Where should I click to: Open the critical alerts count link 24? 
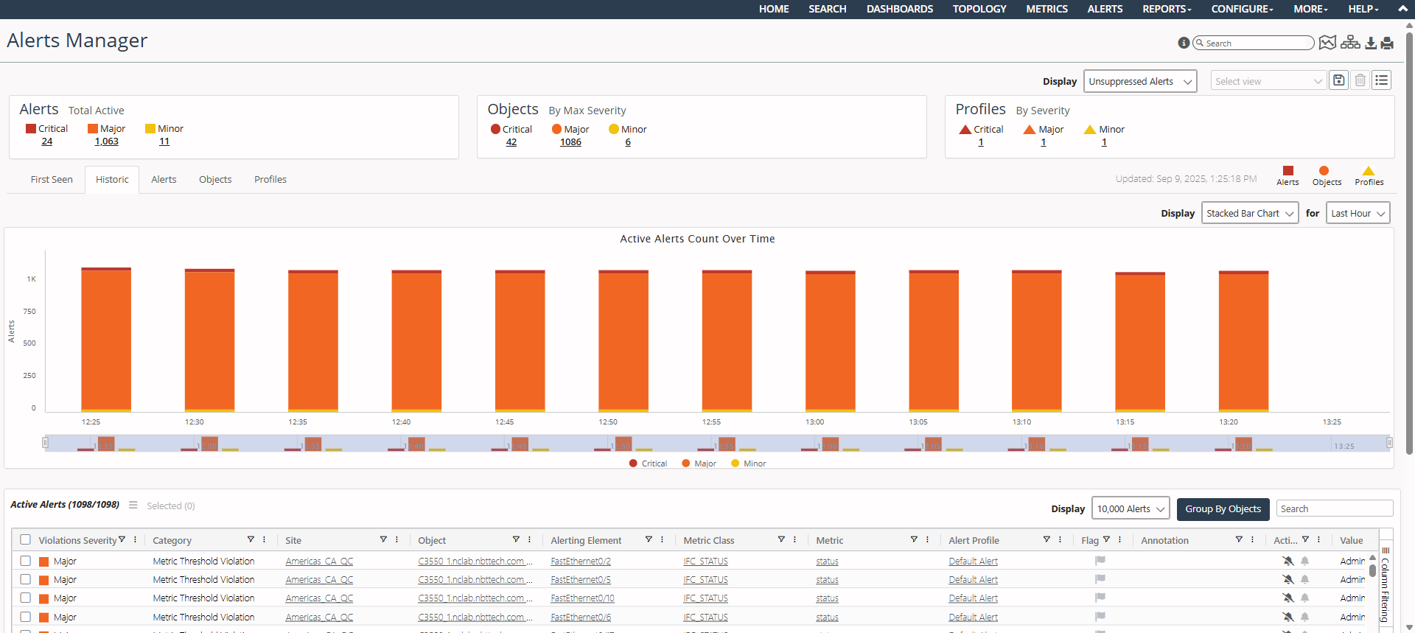pyautogui.click(x=47, y=141)
